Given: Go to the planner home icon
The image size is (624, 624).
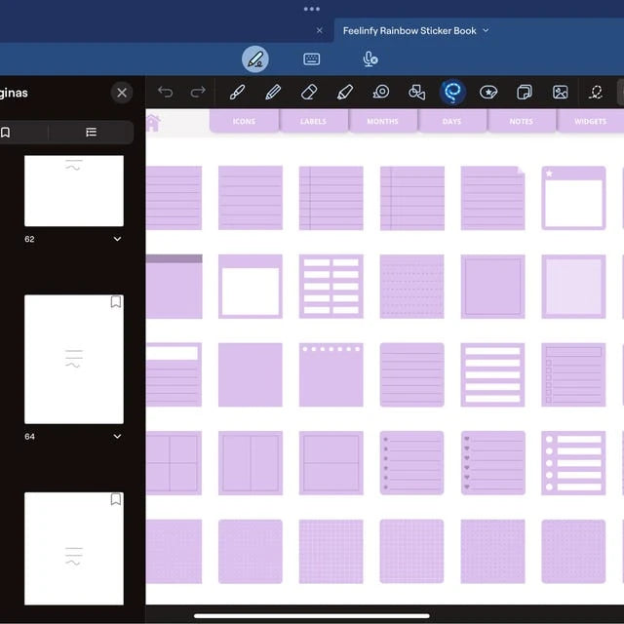Looking at the screenshot, I should (x=153, y=123).
